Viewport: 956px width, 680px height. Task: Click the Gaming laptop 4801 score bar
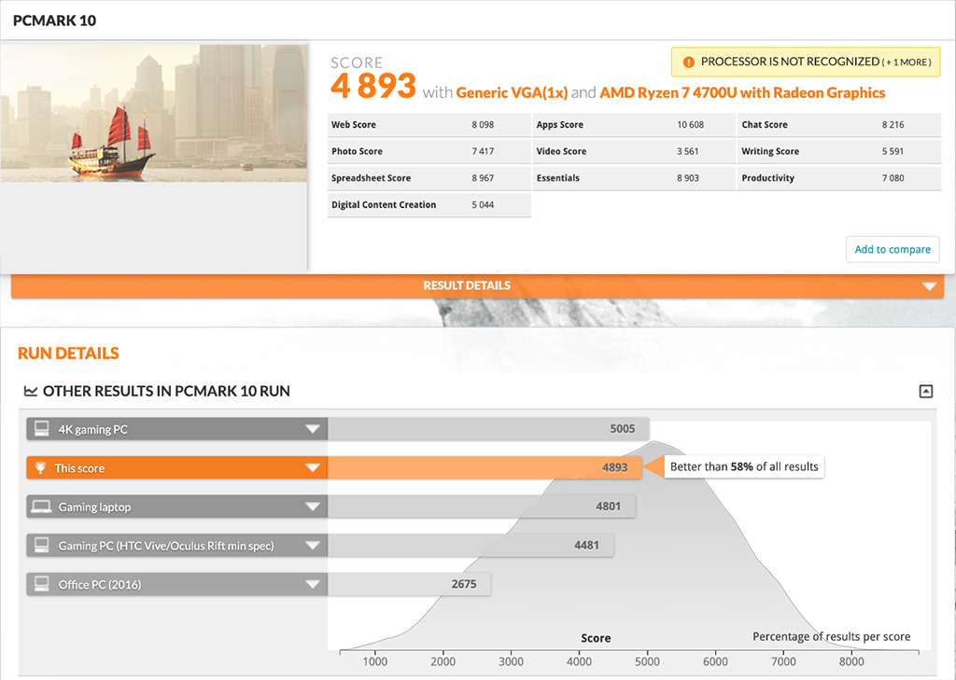point(482,507)
